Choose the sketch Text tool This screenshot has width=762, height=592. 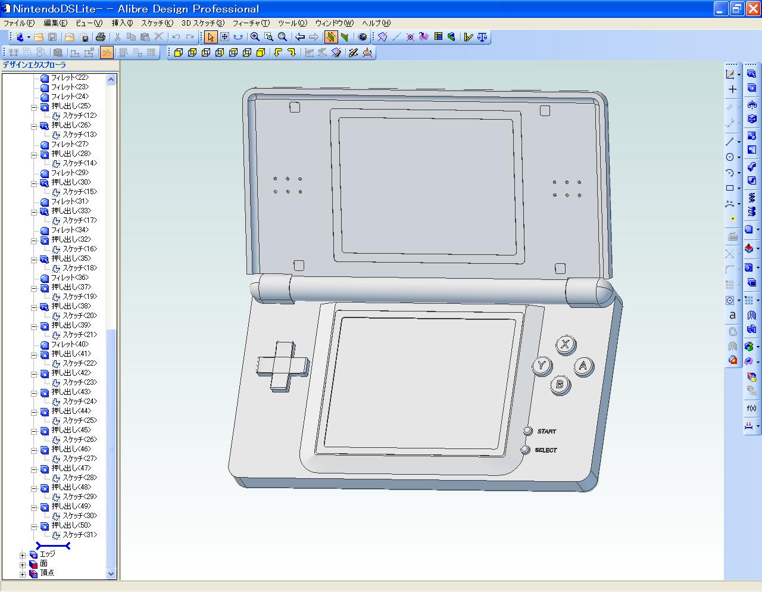coord(732,315)
